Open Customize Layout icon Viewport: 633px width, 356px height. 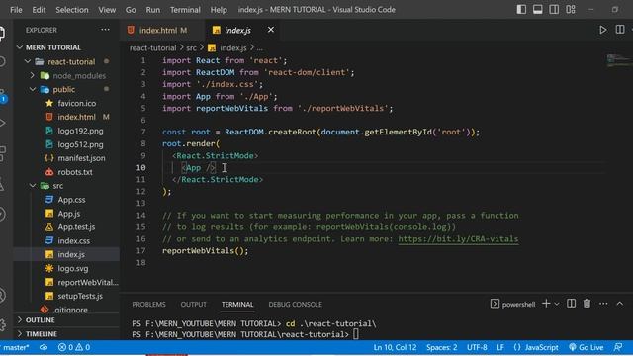(571, 9)
